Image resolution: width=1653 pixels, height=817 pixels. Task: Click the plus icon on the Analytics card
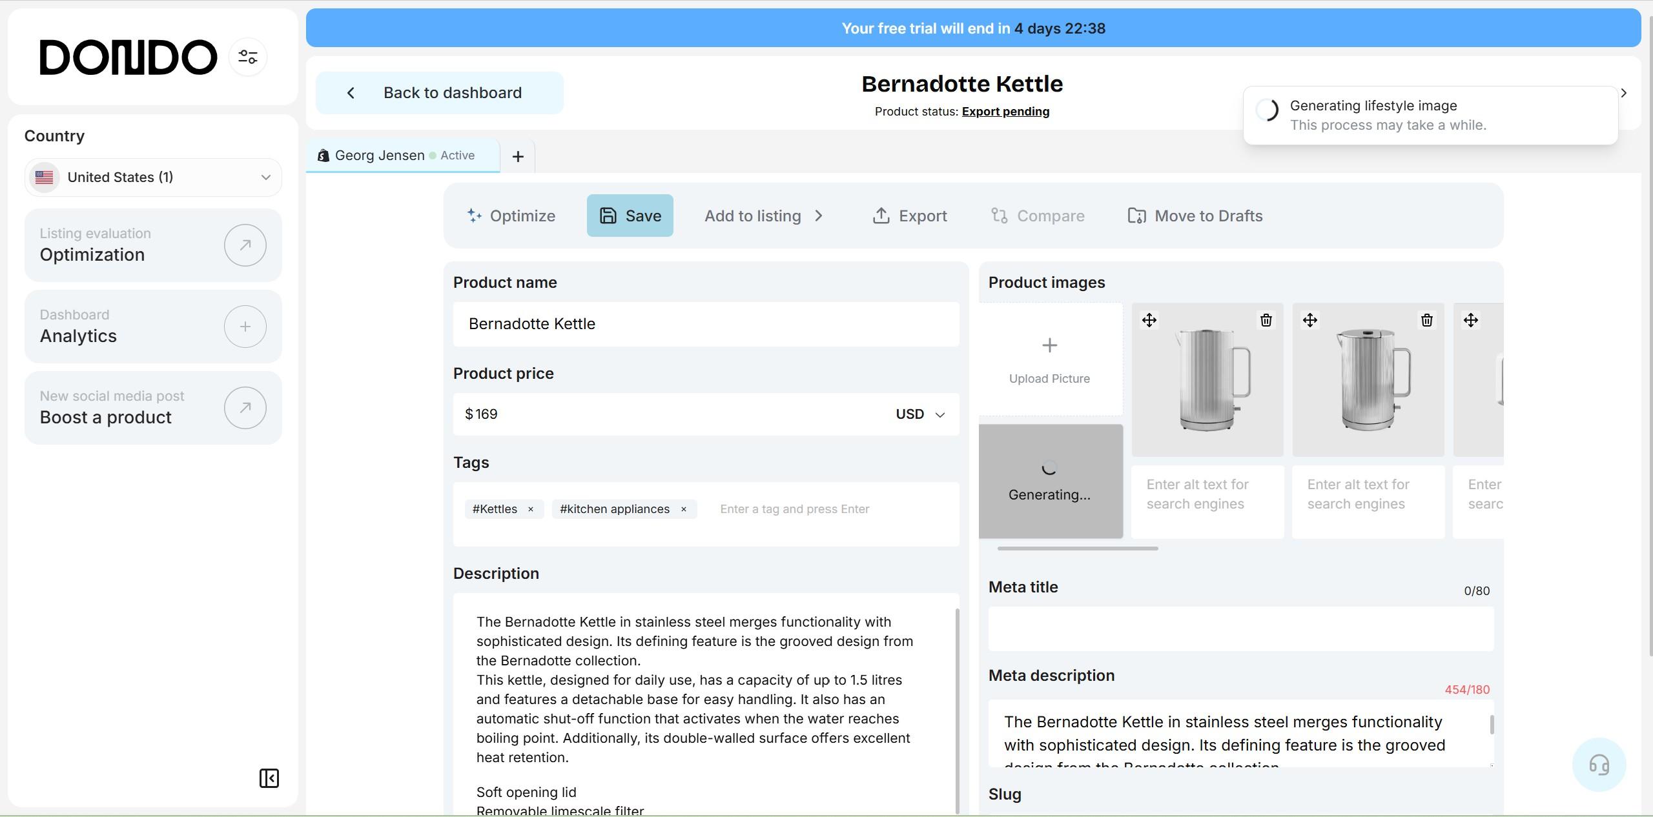pos(245,327)
